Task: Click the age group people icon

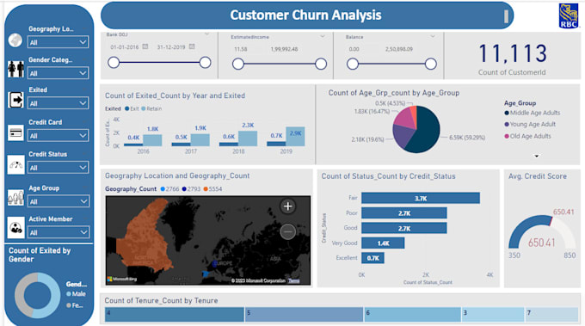Action: pos(15,198)
